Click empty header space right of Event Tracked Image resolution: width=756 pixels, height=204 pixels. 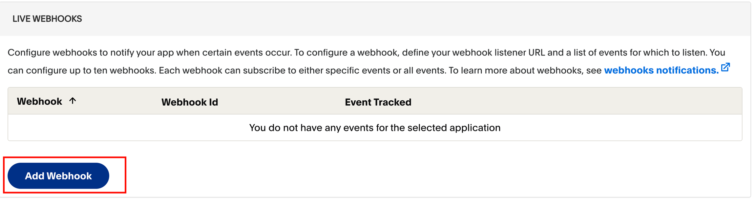point(574,102)
